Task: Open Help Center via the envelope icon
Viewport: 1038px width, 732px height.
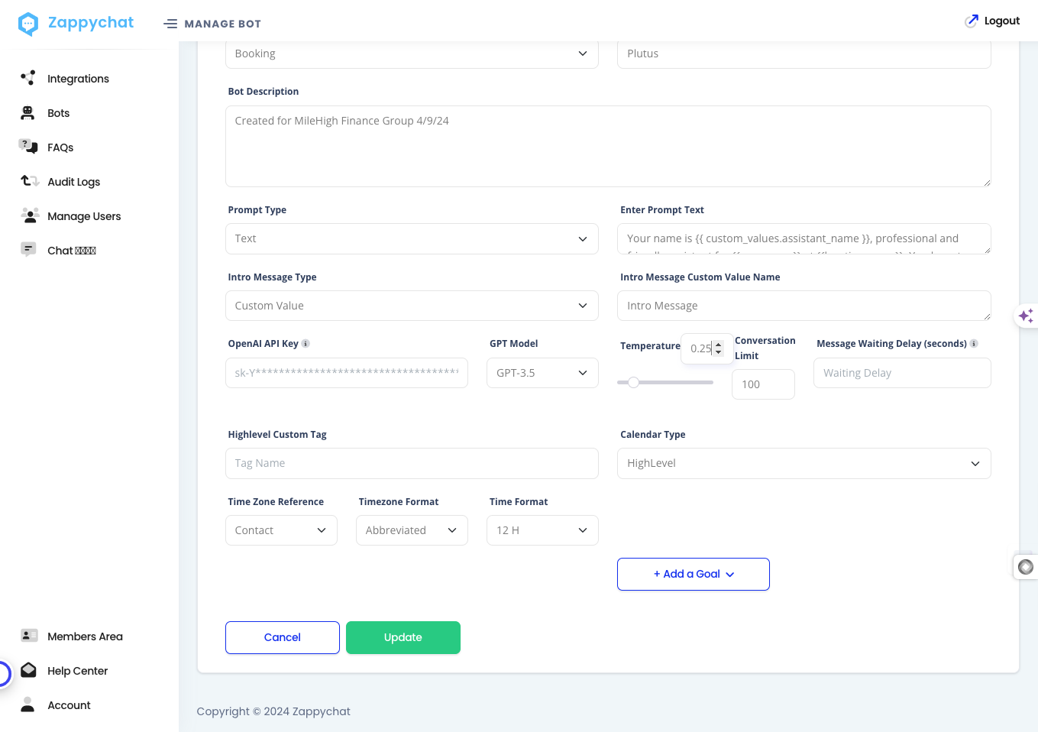Action: 28,670
